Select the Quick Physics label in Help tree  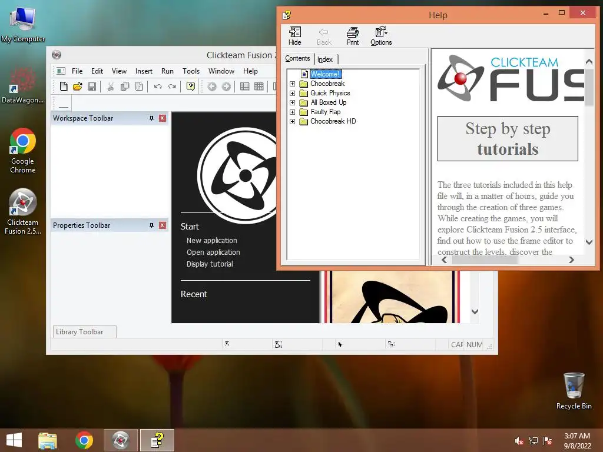[330, 93]
